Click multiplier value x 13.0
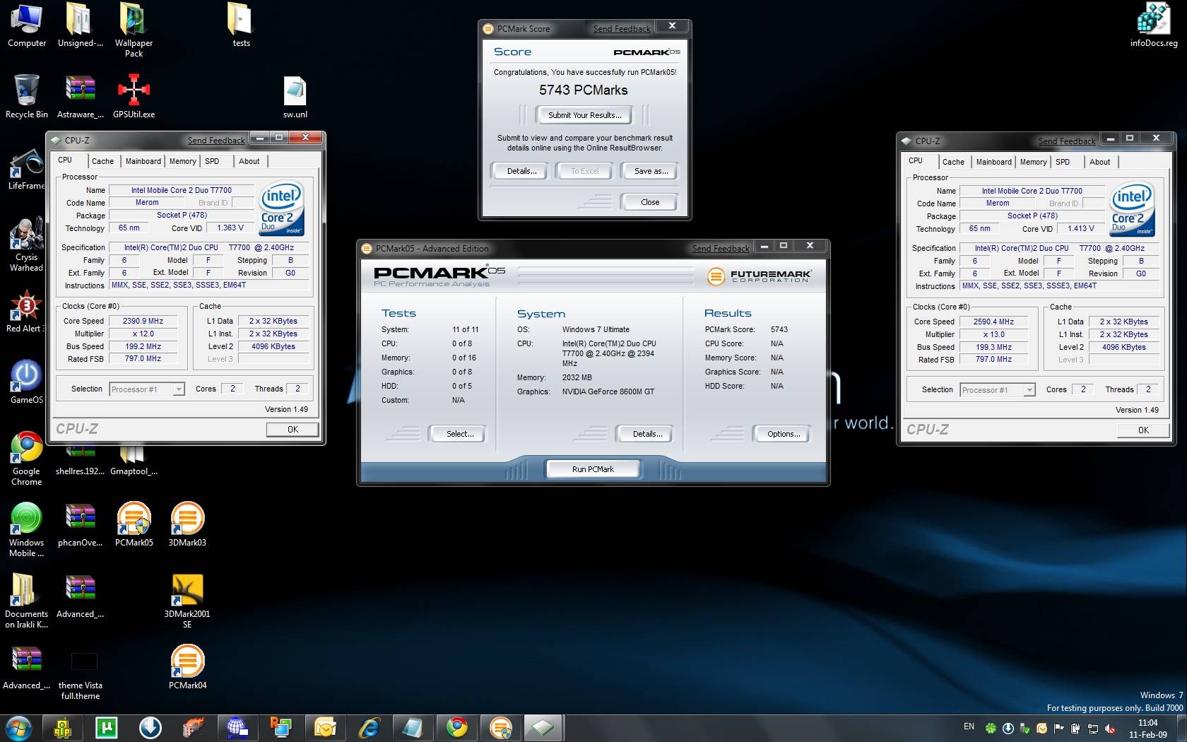 point(993,334)
